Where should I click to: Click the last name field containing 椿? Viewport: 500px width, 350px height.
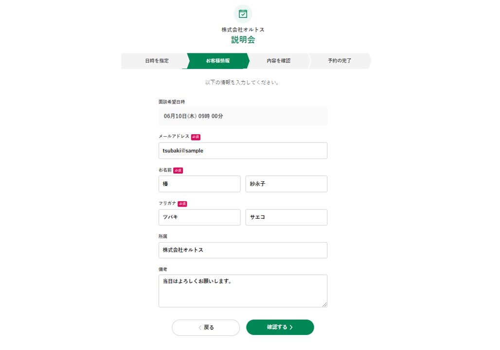[x=199, y=184]
